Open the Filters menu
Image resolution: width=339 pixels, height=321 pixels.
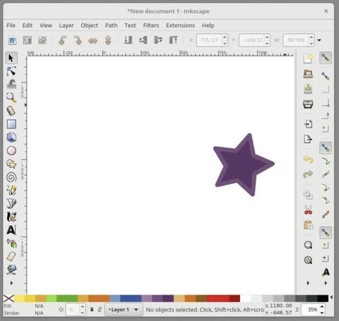tap(151, 25)
